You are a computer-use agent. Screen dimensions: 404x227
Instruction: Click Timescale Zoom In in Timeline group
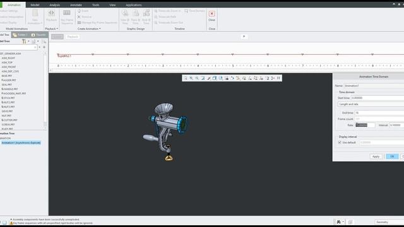[x=167, y=11]
